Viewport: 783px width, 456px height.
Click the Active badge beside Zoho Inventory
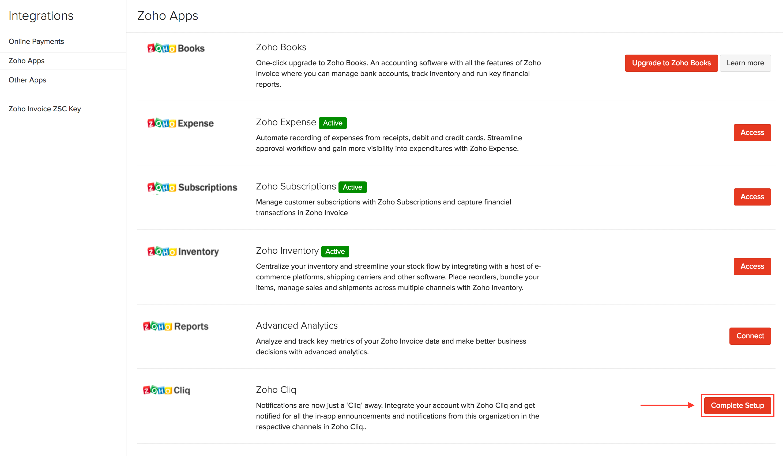(x=335, y=252)
